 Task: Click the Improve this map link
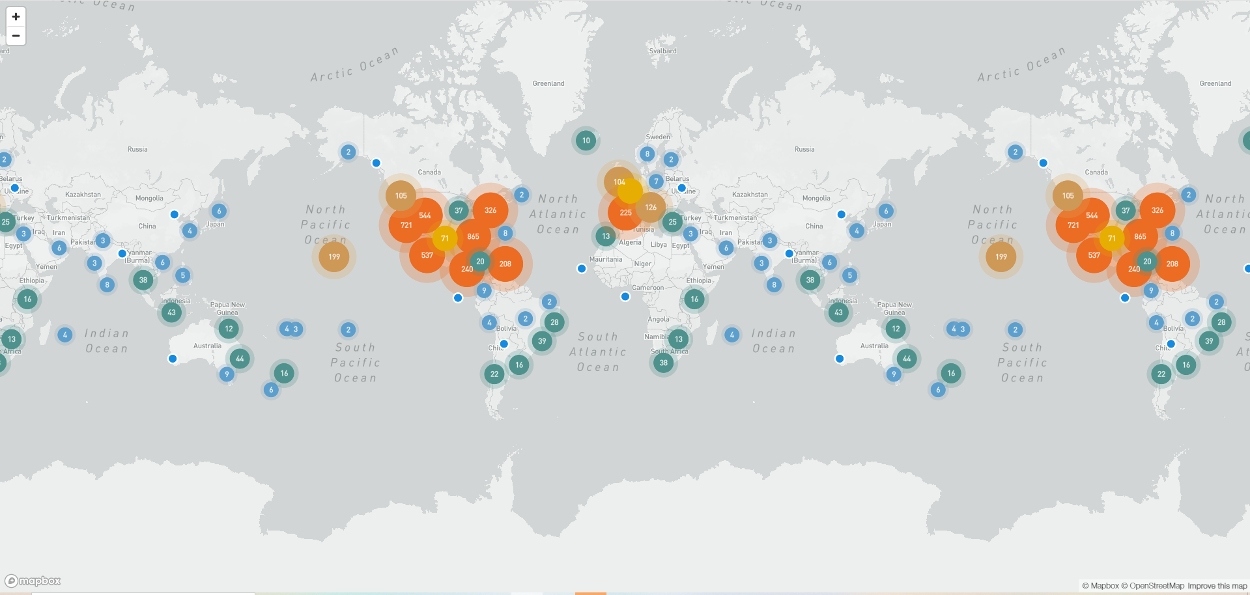click(1217, 586)
